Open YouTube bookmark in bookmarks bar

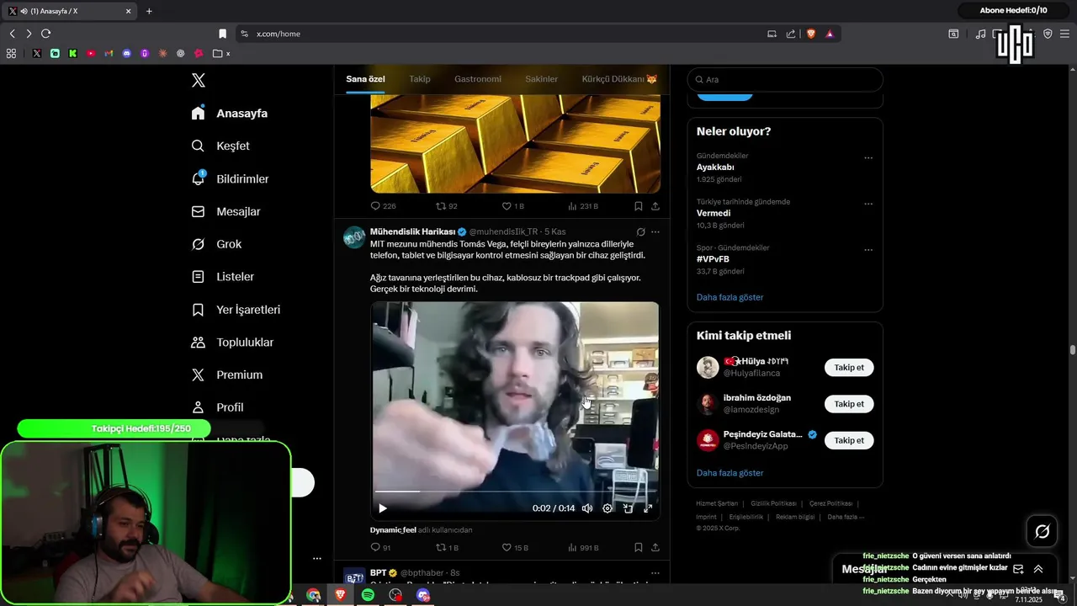[91, 53]
